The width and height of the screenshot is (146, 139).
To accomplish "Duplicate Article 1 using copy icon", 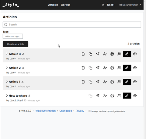I will tap(90, 82).
